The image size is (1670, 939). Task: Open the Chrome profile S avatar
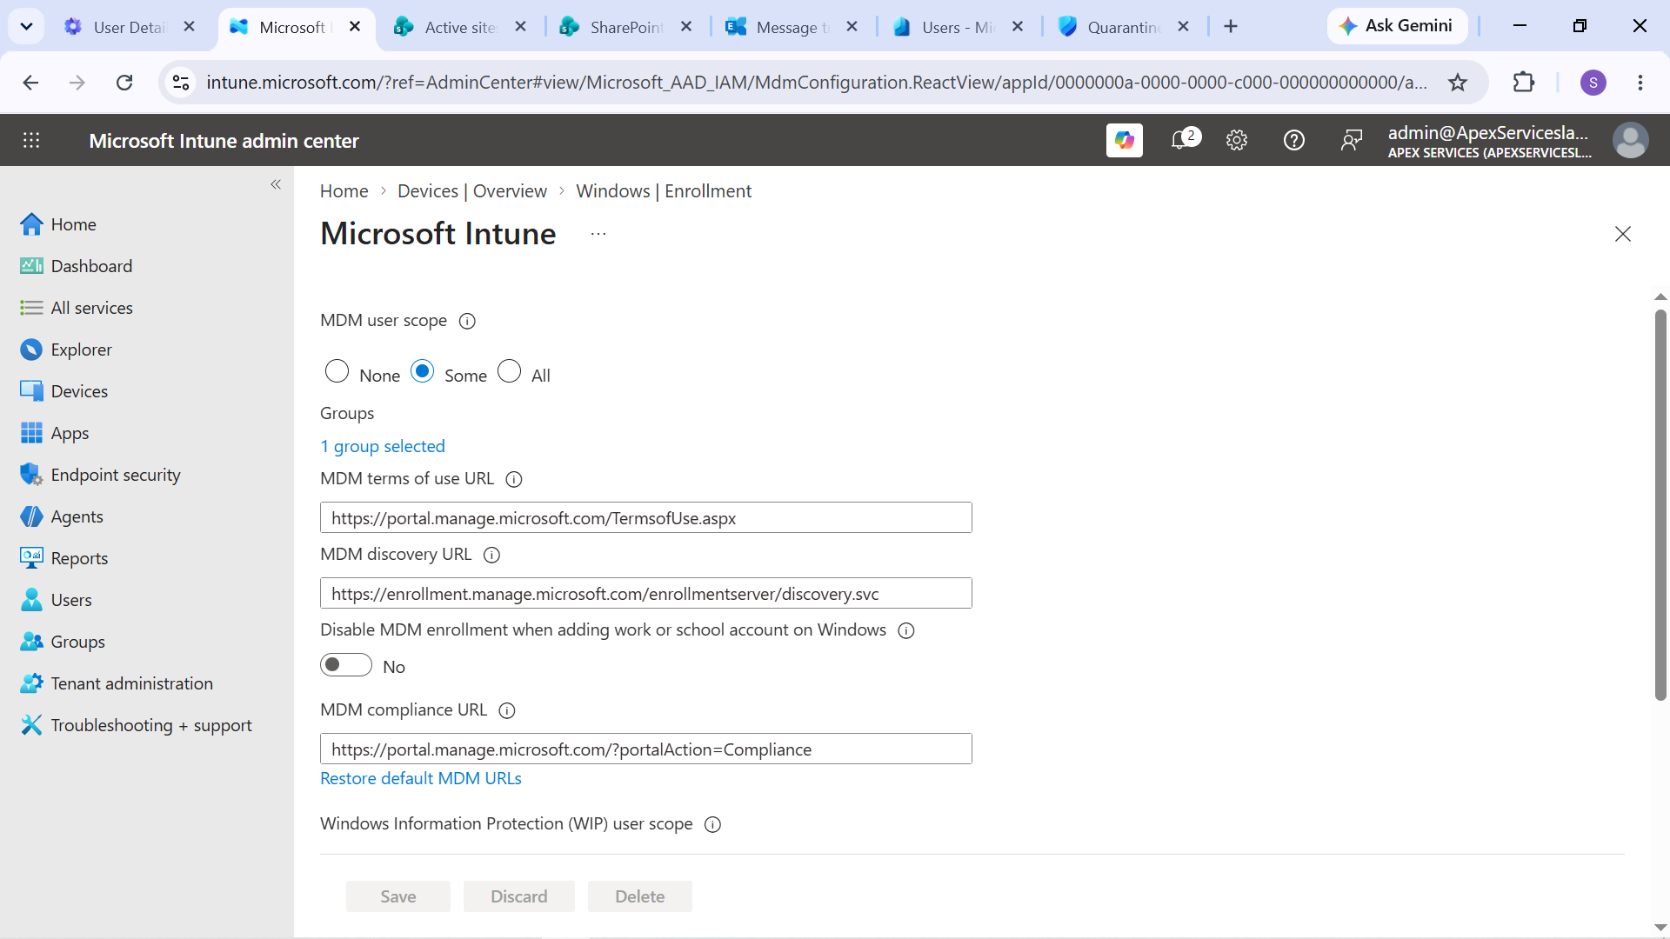point(1593,83)
